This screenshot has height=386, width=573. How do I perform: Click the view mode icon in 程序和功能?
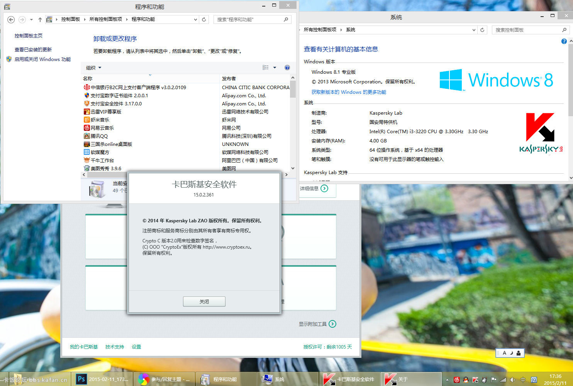pos(266,68)
